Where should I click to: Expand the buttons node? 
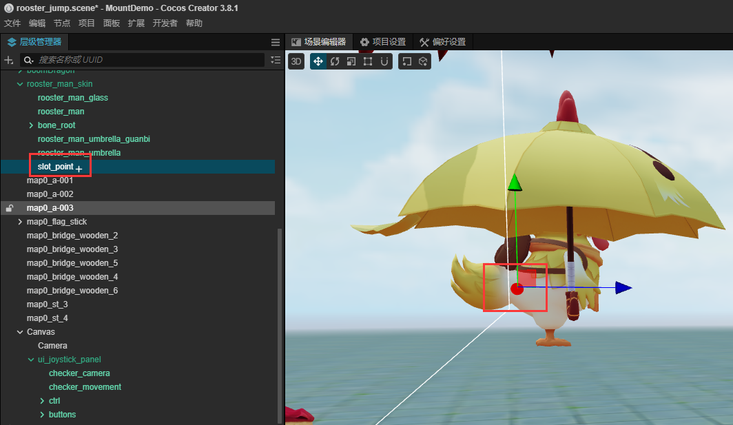point(42,415)
